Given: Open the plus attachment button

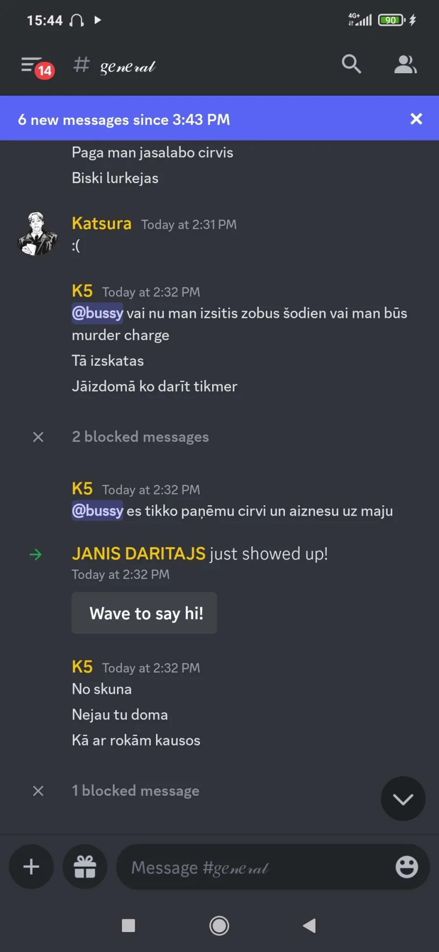Looking at the screenshot, I should pos(31,867).
